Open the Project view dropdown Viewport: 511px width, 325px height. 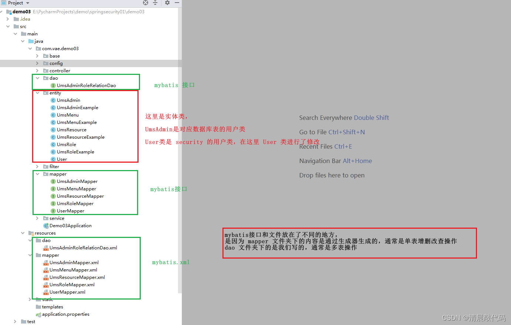pyautogui.click(x=27, y=3)
